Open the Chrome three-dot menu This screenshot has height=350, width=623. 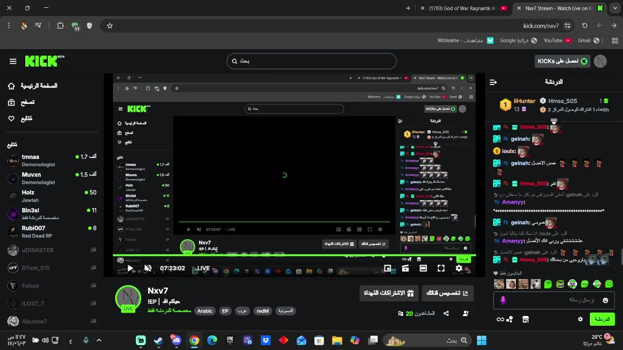9,26
